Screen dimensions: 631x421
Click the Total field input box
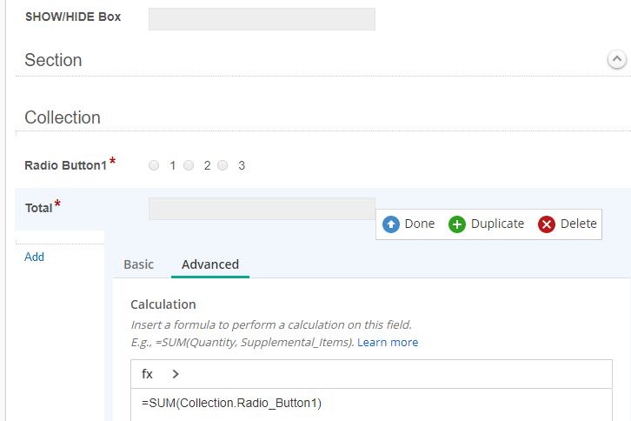pos(262,209)
